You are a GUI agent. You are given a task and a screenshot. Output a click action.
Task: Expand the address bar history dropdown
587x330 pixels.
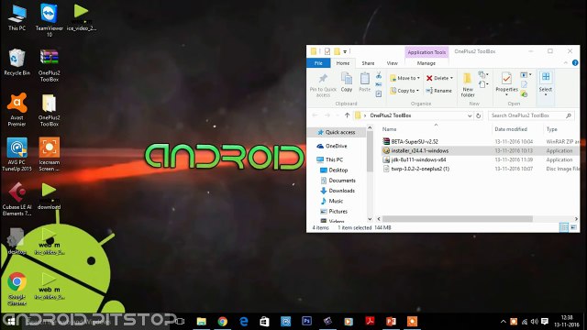(x=470, y=115)
